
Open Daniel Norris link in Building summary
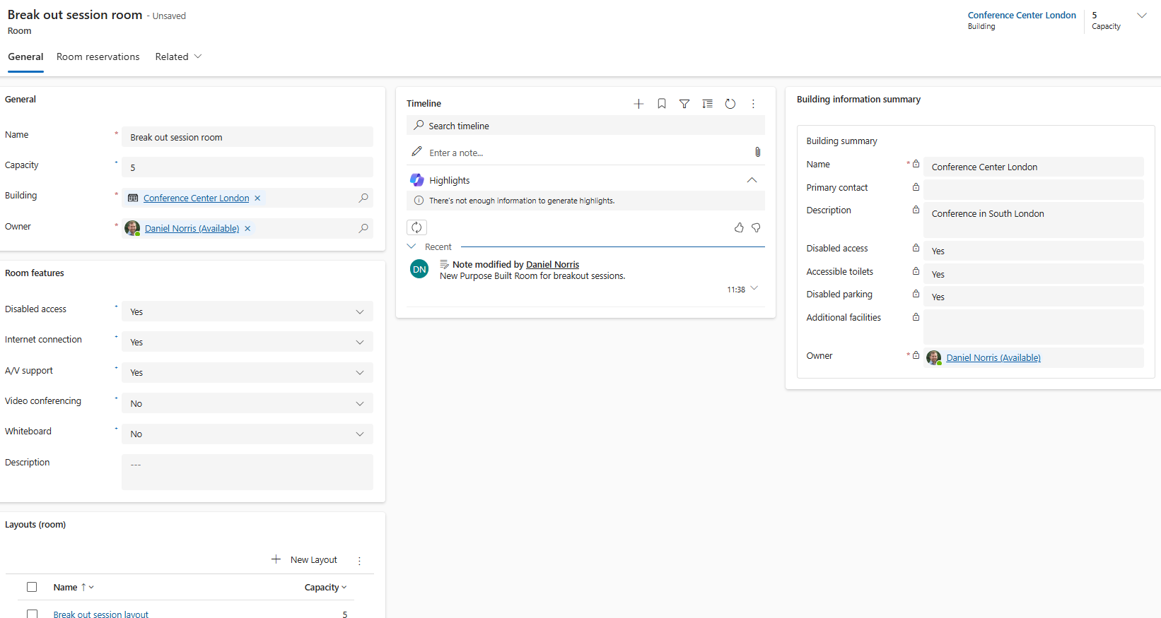coord(993,358)
